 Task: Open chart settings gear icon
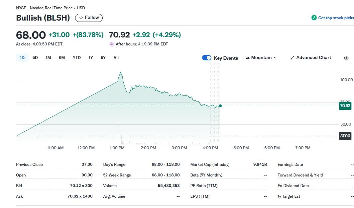[x=346, y=58]
